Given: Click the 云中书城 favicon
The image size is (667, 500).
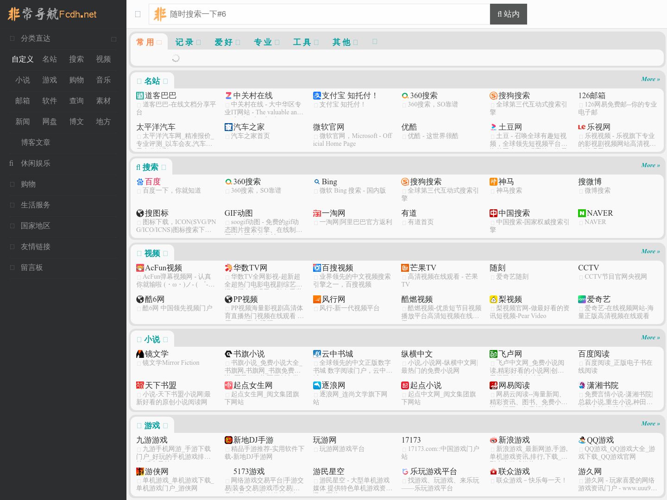Looking at the screenshot, I should pos(317,354).
